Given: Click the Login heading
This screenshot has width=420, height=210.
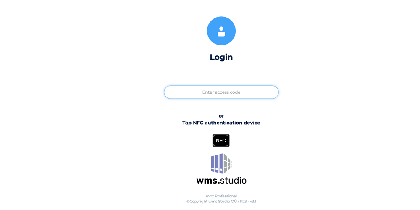Looking at the screenshot, I should 221,57.
